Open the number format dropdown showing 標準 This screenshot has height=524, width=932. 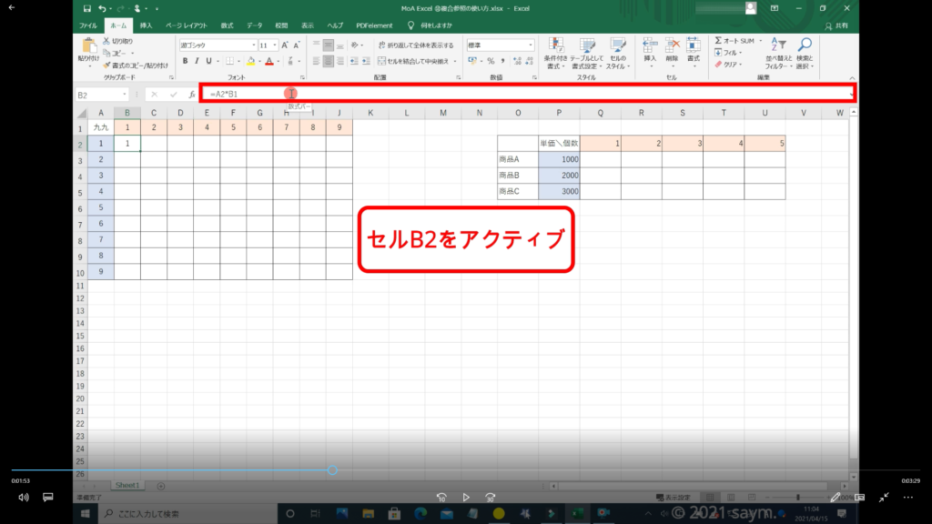coord(530,45)
